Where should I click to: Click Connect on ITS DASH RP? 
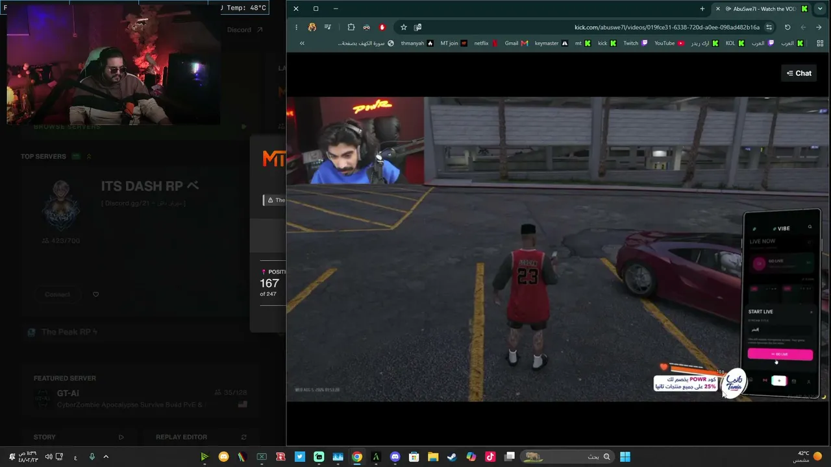coord(57,294)
